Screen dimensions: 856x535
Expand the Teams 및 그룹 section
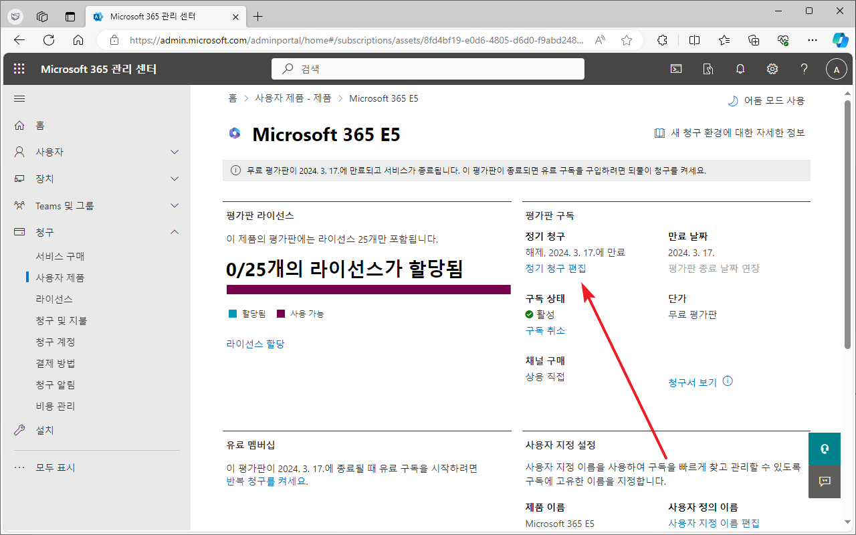[x=175, y=205]
